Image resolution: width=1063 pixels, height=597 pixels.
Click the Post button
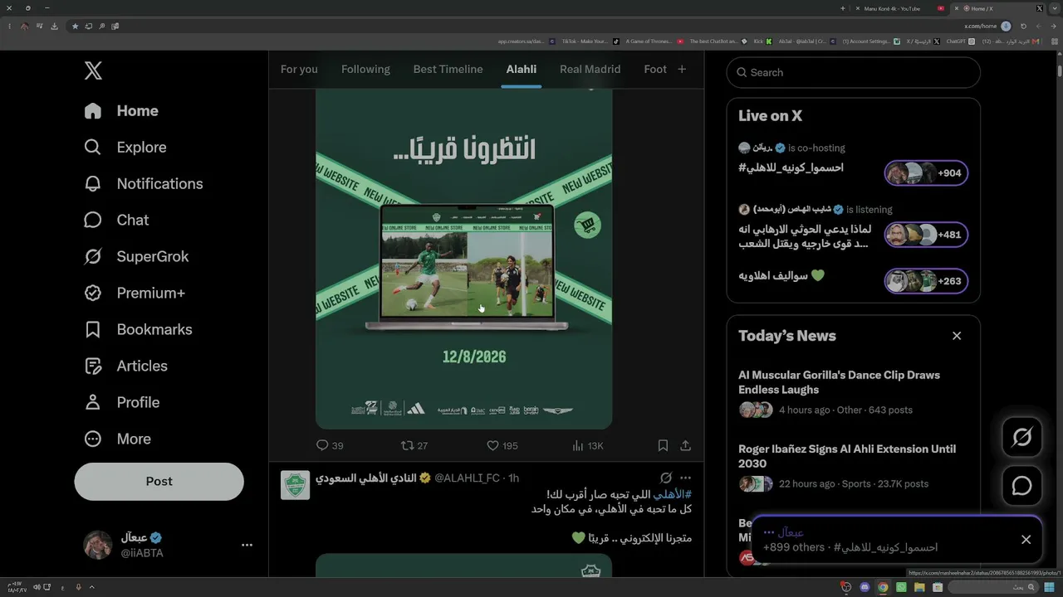(x=159, y=482)
